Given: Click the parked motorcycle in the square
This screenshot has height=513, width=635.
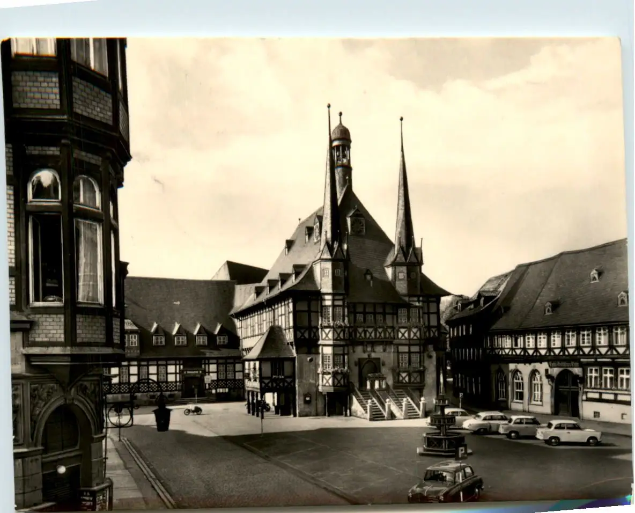Looking at the screenshot, I should (x=193, y=411).
